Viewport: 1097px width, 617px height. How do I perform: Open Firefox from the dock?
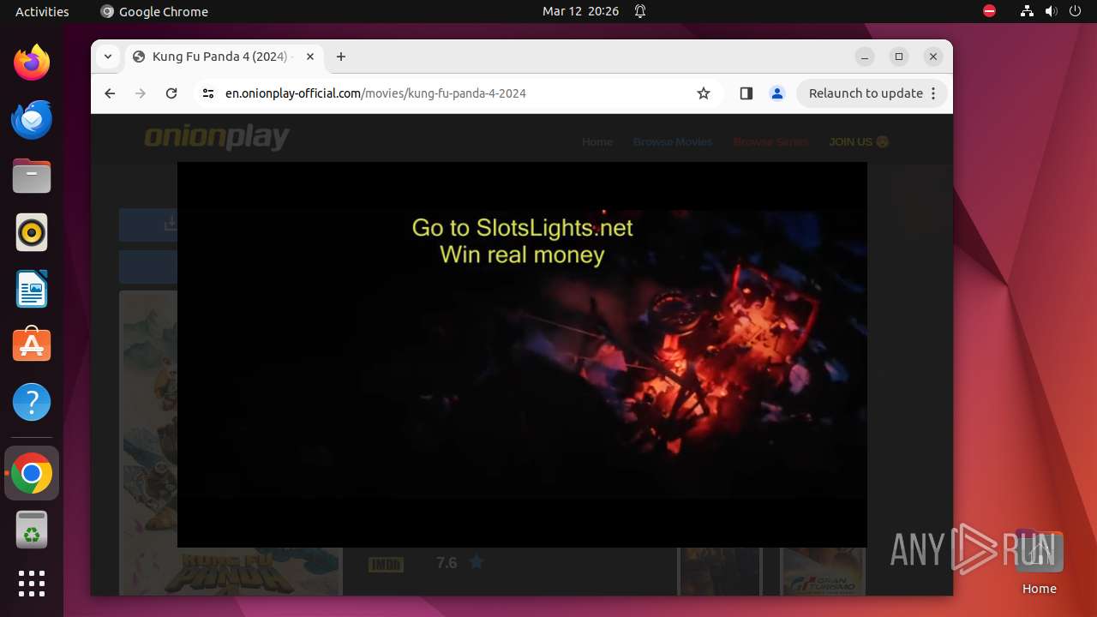(x=32, y=63)
